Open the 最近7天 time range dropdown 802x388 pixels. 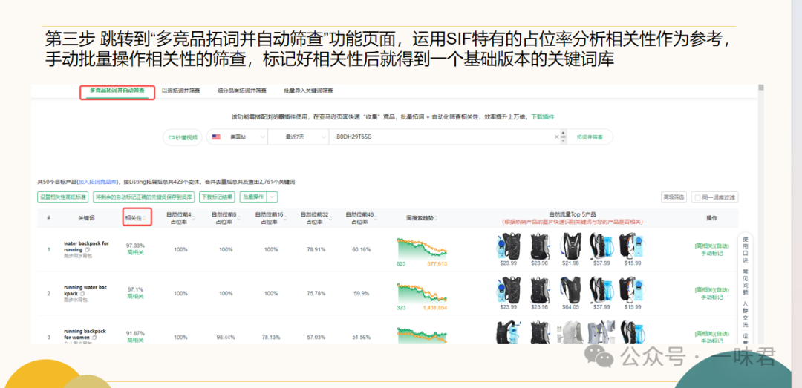(x=299, y=137)
